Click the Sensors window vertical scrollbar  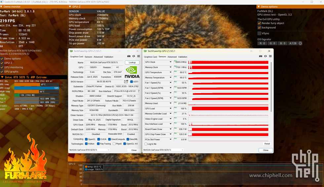coord(271,87)
